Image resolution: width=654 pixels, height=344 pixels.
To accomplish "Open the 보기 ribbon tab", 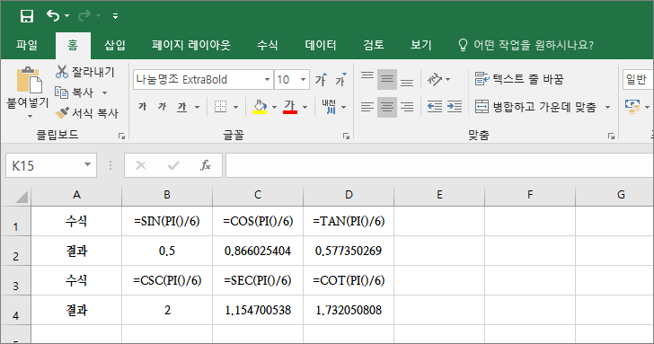I will click(x=420, y=45).
